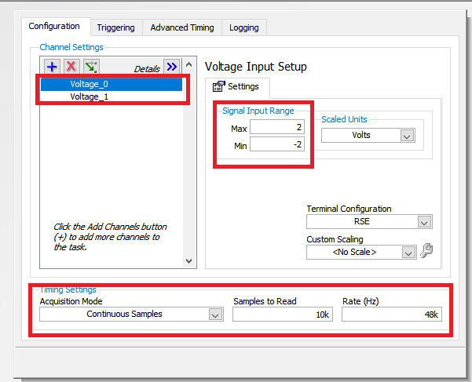Switch to the Configuration tab
Image resolution: width=472 pixels, height=382 pixels.
56,27
